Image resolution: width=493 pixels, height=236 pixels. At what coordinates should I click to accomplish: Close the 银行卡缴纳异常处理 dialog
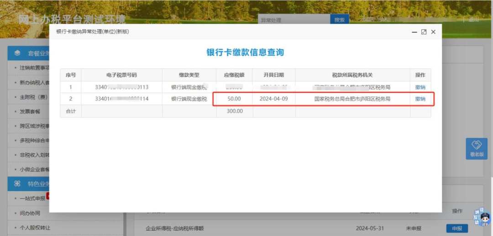tap(433, 32)
